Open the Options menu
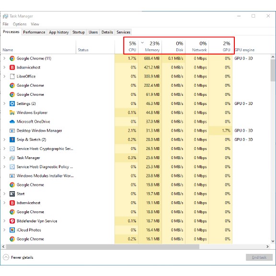The width and height of the screenshot is (276, 276). tap(20, 24)
